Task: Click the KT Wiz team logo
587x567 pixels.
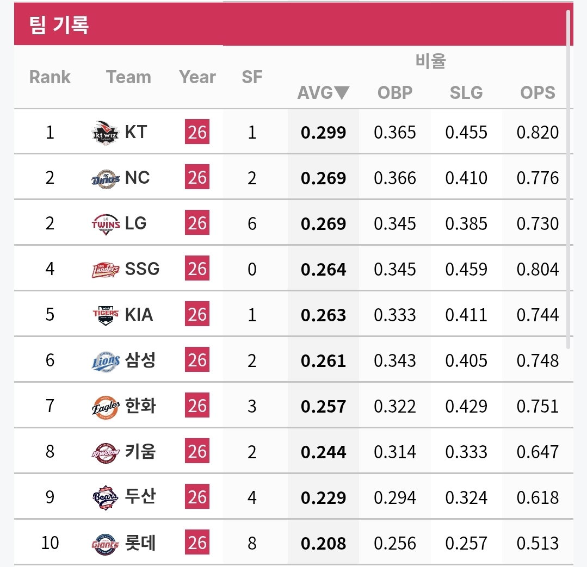Action: (x=106, y=133)
